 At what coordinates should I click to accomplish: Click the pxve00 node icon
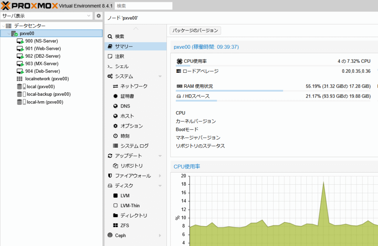click(x=14, y=34)
